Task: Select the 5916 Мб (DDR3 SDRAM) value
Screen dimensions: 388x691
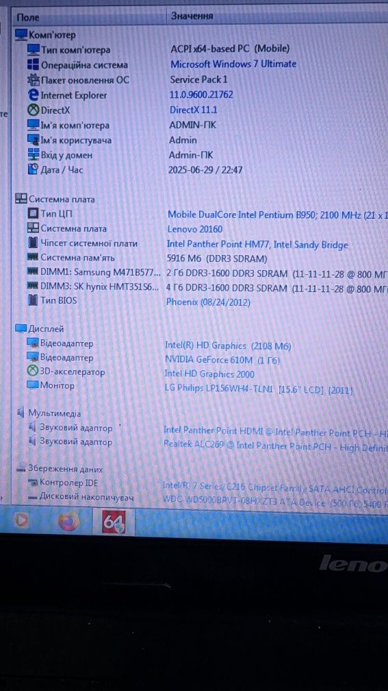Action: click(218, 258)
